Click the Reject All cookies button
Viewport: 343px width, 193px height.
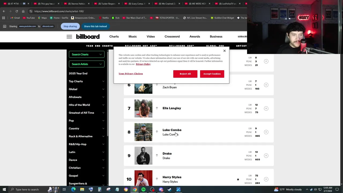click(x=185, y=74)
